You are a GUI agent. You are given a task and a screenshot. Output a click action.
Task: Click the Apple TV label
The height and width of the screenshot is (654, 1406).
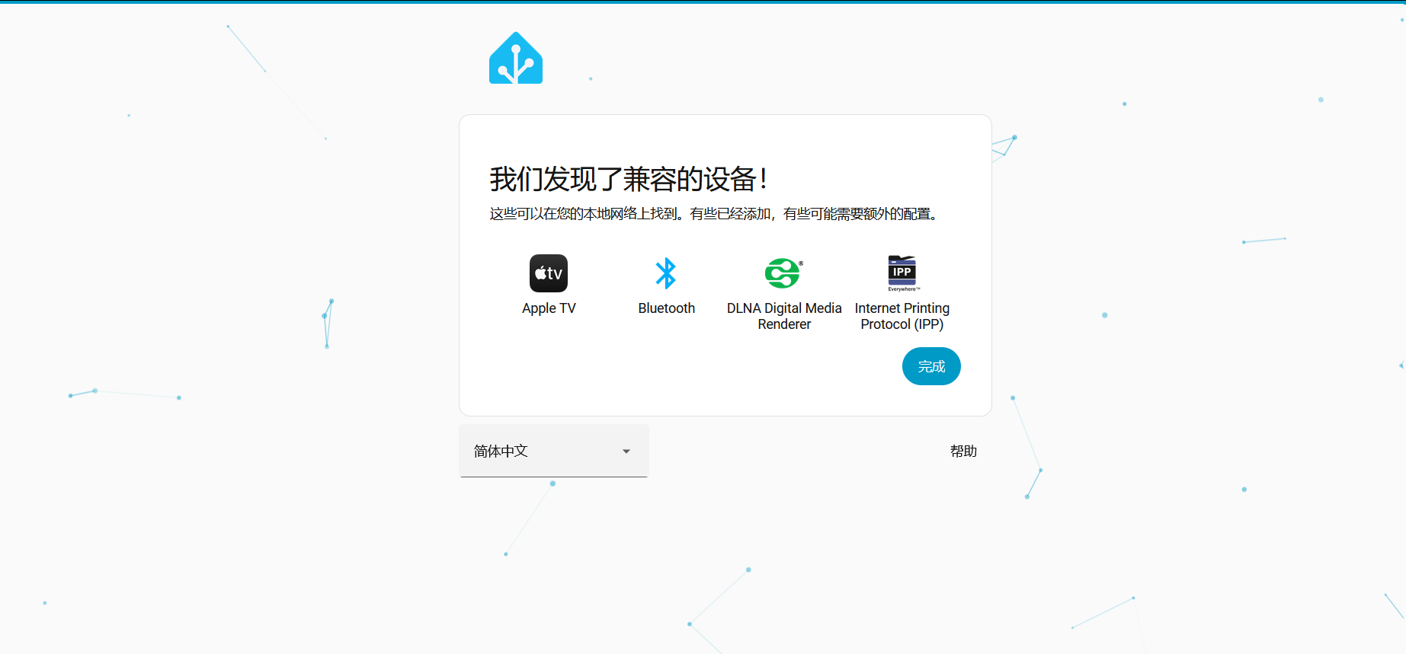(x=549, y=308)
